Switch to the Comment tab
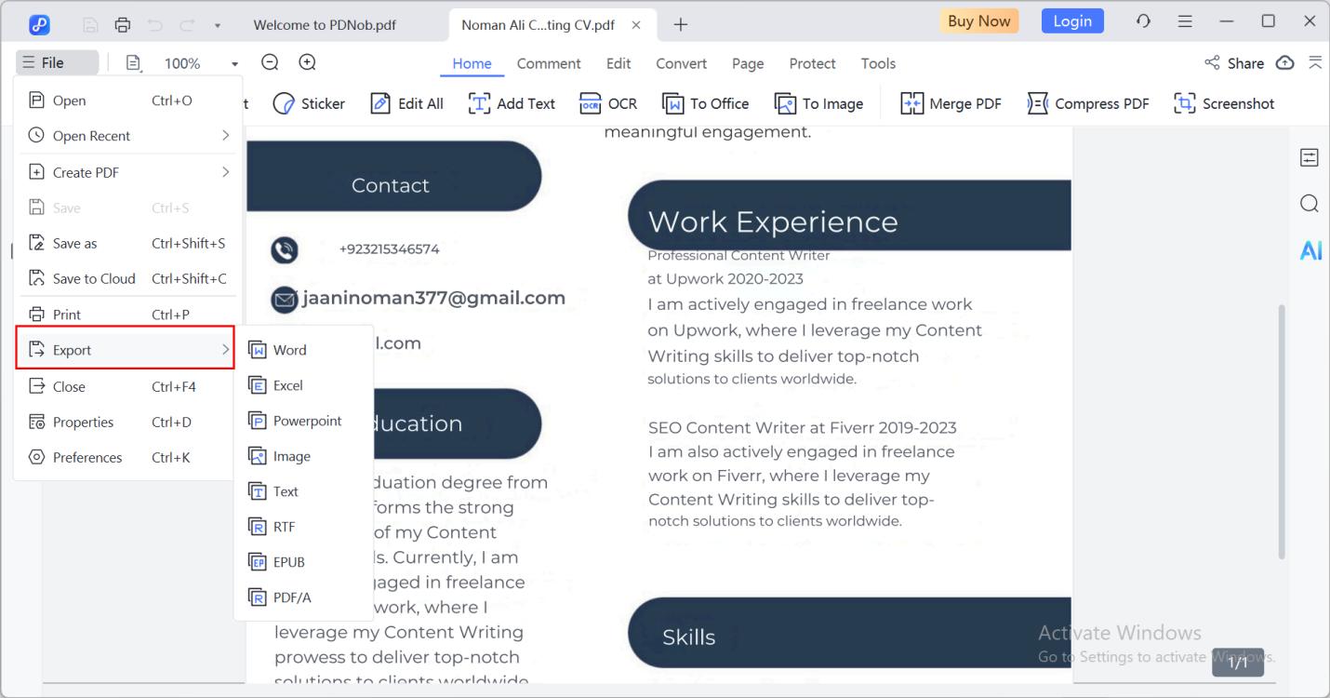The width and height of the screenshot is (1330, 698). [549, 63]
